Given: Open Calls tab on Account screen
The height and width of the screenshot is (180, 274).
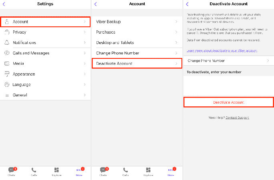Looking at the screenshot, I should coord(126,172).
